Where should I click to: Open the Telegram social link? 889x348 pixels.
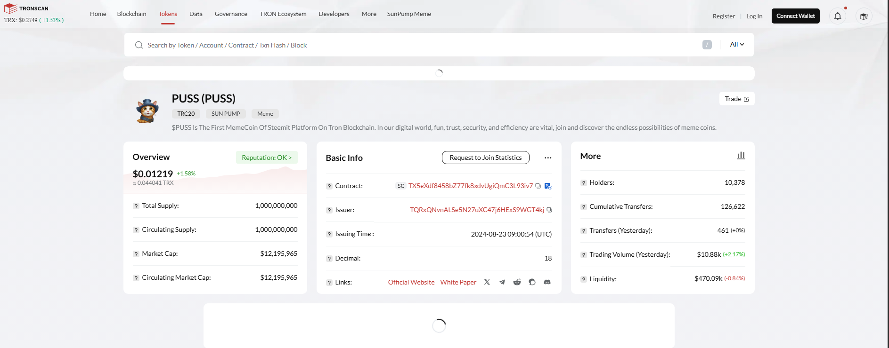[502, 282]
